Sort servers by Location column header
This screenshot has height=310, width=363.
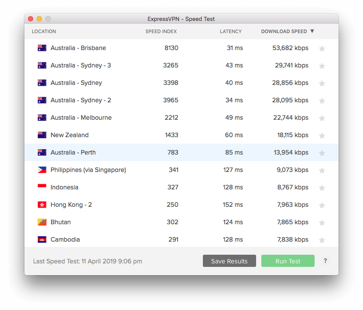tap(44, 31)
